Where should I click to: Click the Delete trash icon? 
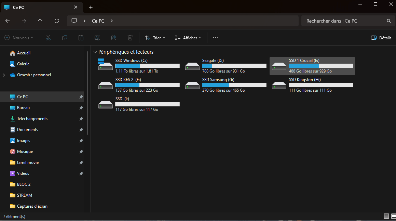tap(130, 38)
